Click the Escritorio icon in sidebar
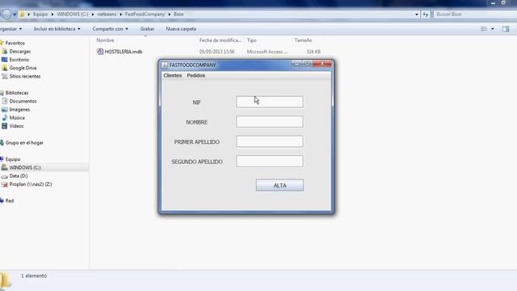This screenshot has width=517, height=291. [x=4, y=60]
